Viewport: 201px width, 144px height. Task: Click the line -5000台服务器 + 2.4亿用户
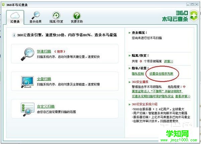(158, 109)
